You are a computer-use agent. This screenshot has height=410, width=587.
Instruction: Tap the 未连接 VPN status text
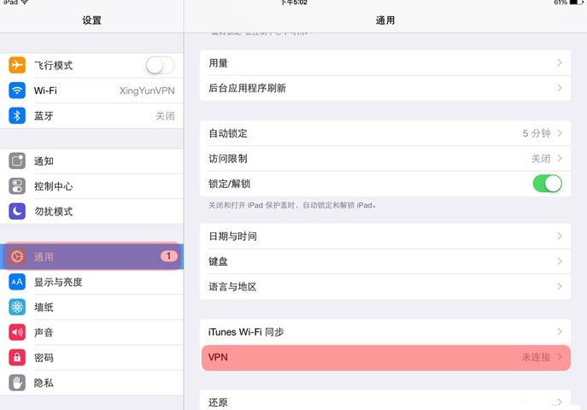point(536,357)
